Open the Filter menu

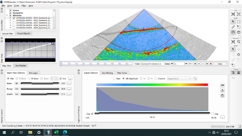pos(24,5)
